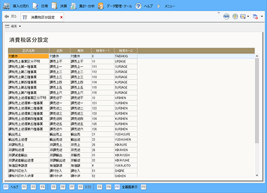
Task: Click the screen settings icon in the toolbar
Action: coord(243,17)
